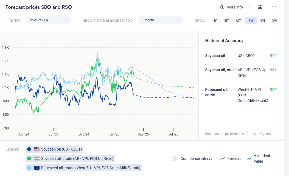Toggle Soybean oil, crude (AR - VPI) legend entry
The image size is (289, 176).
click(77, 158)
